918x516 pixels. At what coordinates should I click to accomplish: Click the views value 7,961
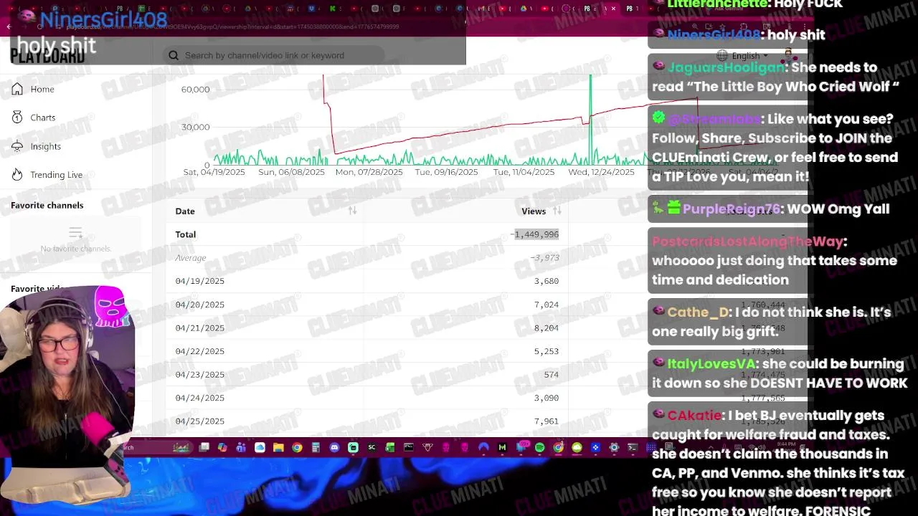tap(546, 421)
